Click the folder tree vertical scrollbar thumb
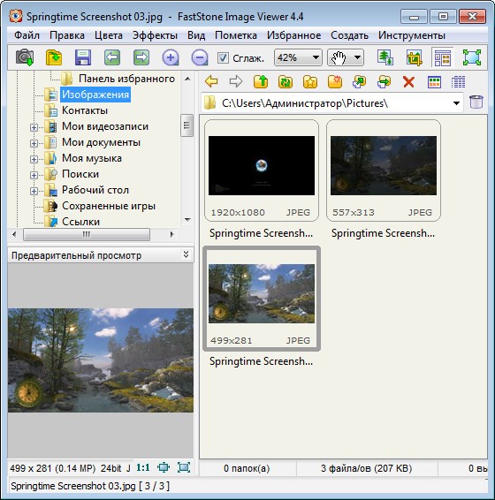 click(187, 125)
